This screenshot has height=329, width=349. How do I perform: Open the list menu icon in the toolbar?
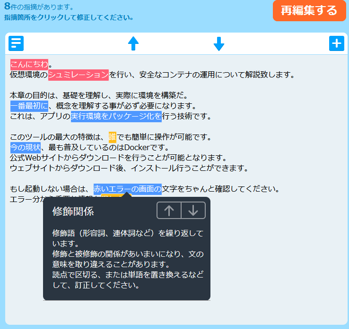[x=16, y=43]
